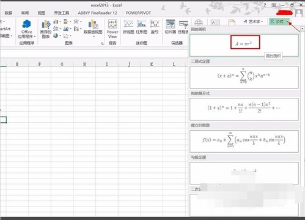Expand the 公式 dropdown arrow
305x220 pixels.
click(x=287, y=21)
